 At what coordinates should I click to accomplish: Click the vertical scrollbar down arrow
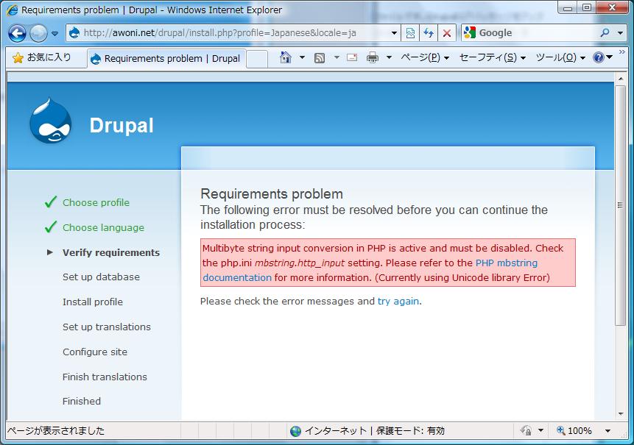(621, 413)
